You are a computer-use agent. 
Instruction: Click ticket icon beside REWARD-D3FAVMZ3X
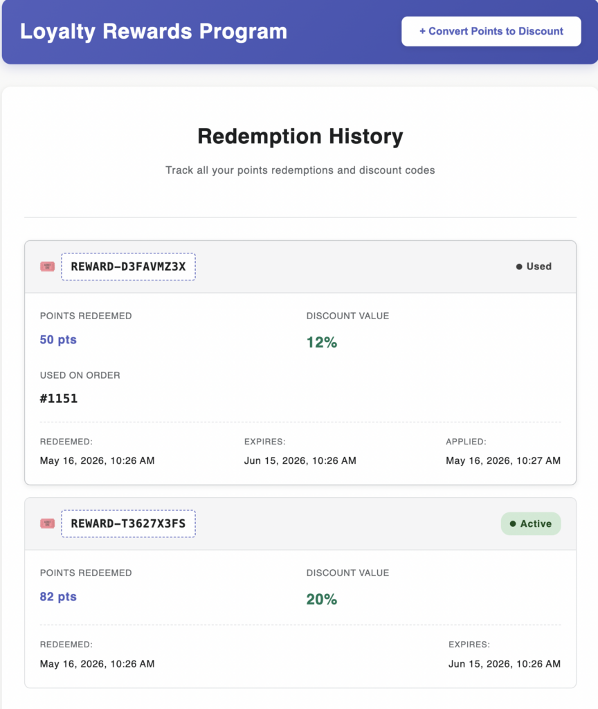point(48,267)
